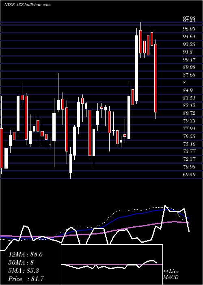203x285 pixels.
Task: Click the '12MA : 88.6' legend value
Action: tap(26, 254)
